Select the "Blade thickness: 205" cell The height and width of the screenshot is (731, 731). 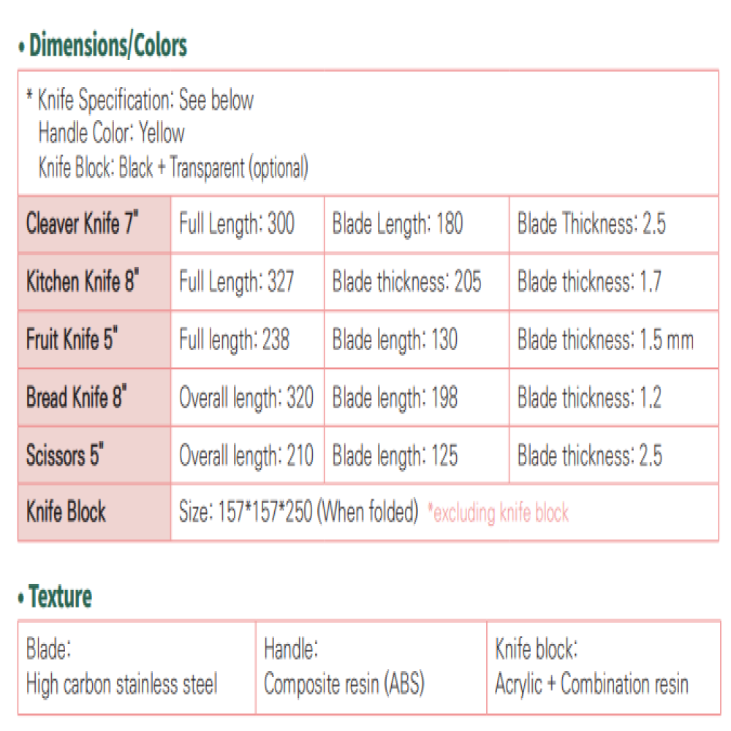(407, 281)
